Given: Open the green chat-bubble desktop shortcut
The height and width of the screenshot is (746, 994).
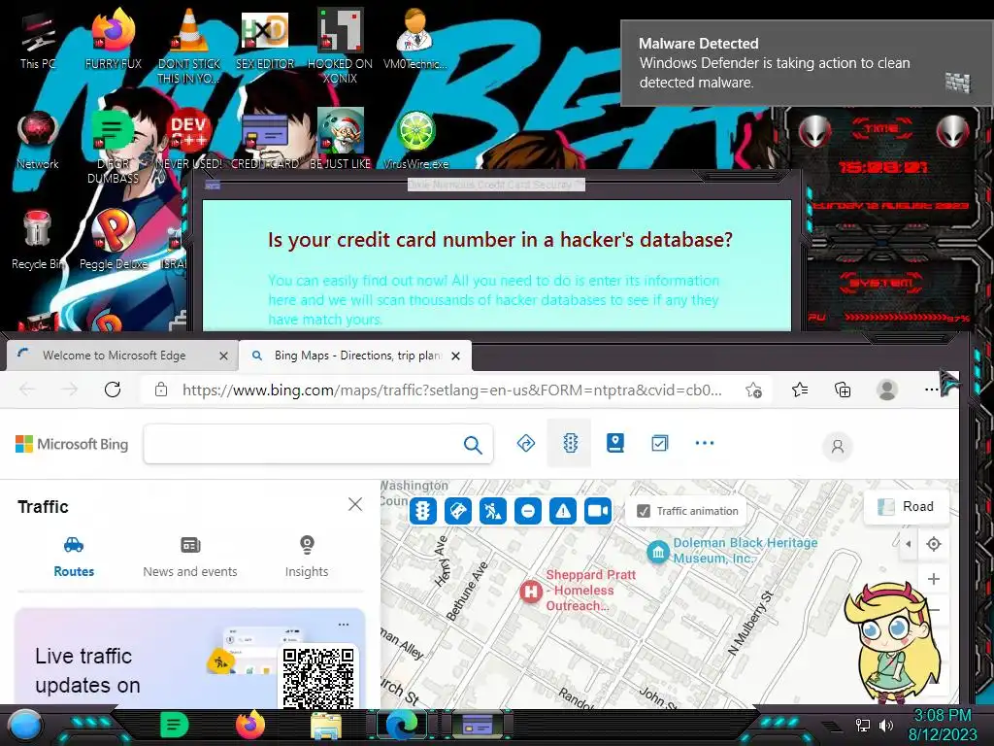Looking at the screenshot, I should click(113, 146).
